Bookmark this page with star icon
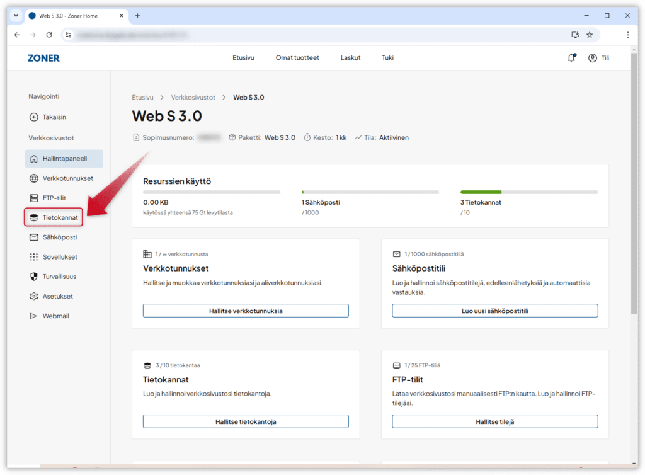This screenshot has height=475, width=645. point(590,35)
